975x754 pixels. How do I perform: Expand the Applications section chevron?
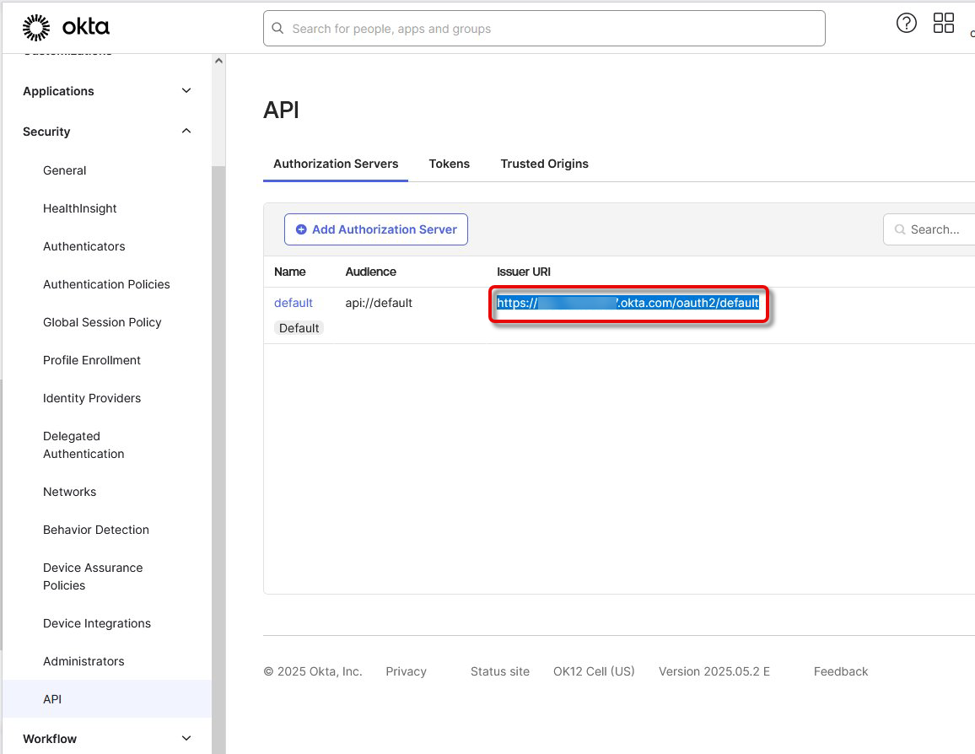click(x=186, y=91)
